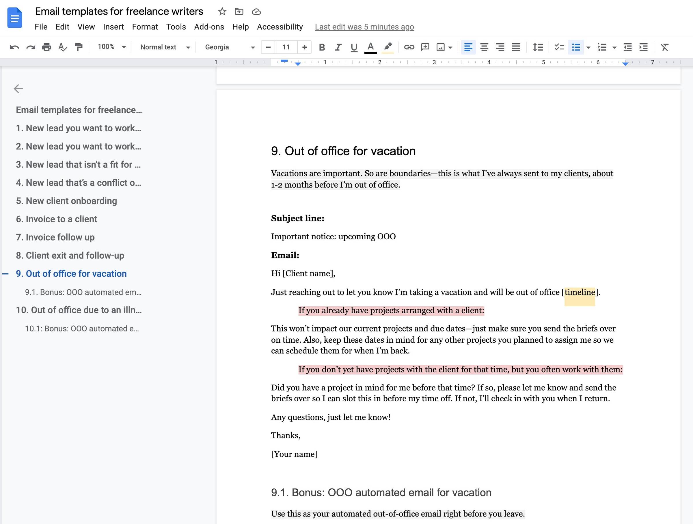
Task: Set right alignment
Action: pyautogui.click(x=500, y=47)
